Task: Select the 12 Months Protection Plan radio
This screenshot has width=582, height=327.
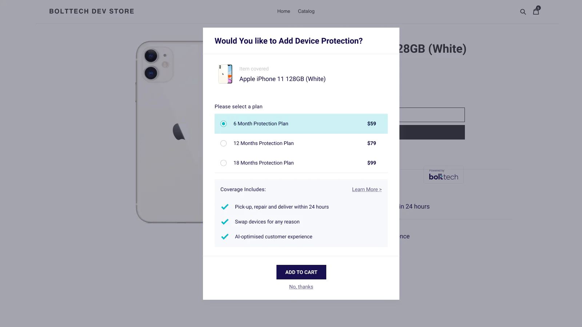Action: pyautogui.click(x=223, y=144)
